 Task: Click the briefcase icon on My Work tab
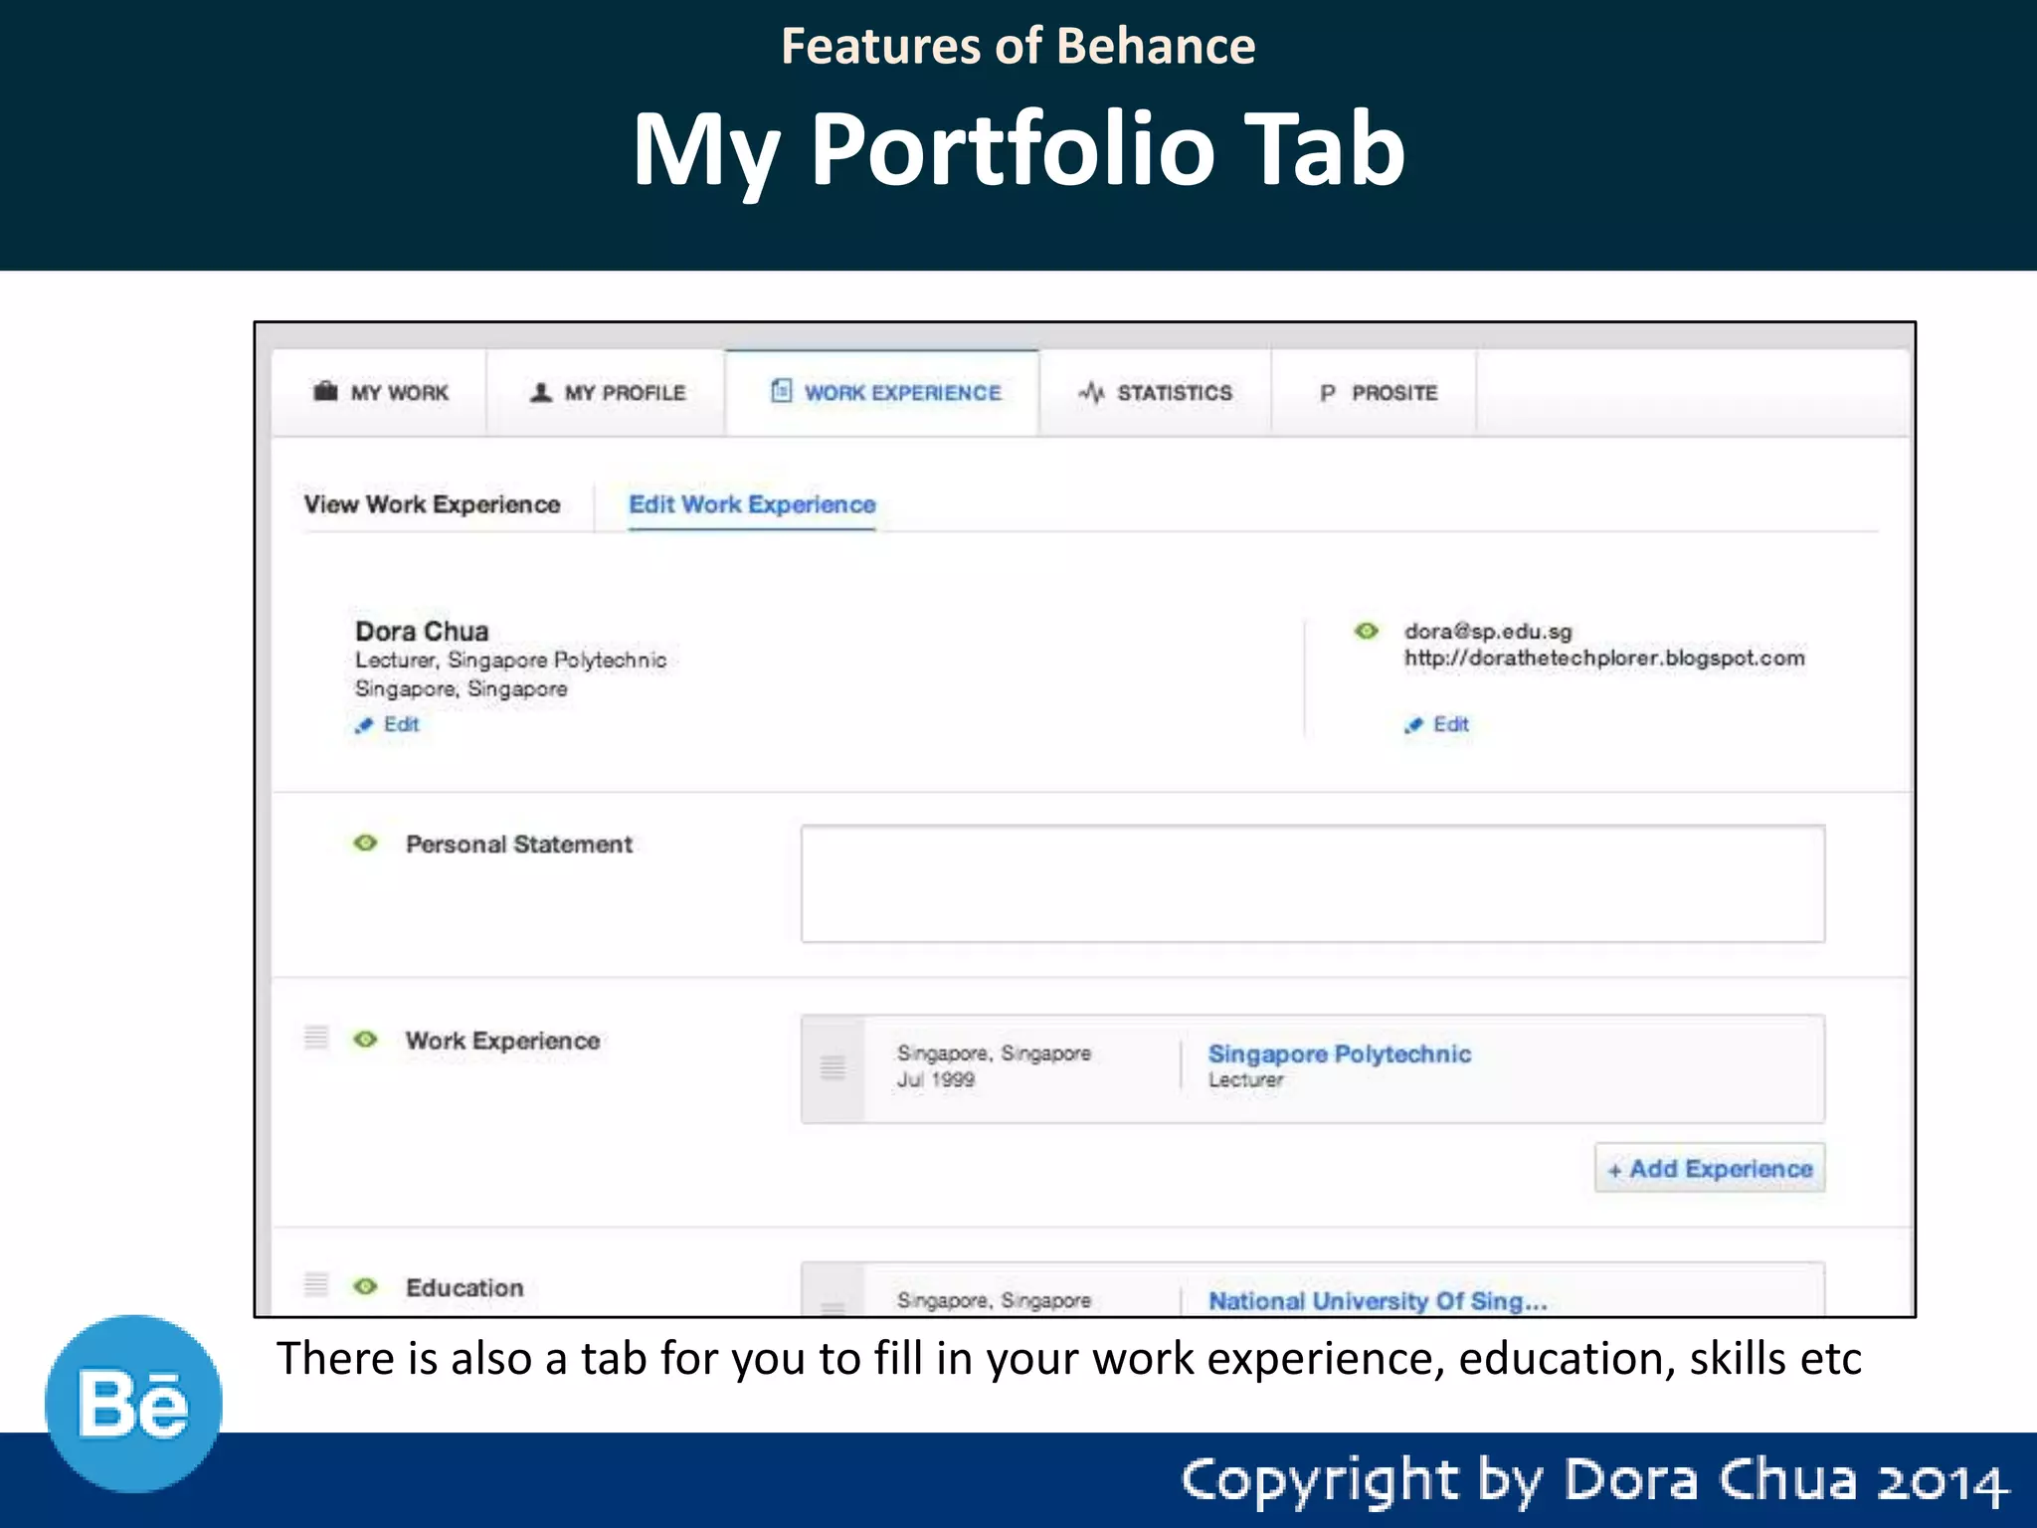325,392
